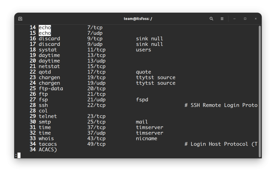Click chargen on line 23
The image size is (276, 174).
[49, 78]
